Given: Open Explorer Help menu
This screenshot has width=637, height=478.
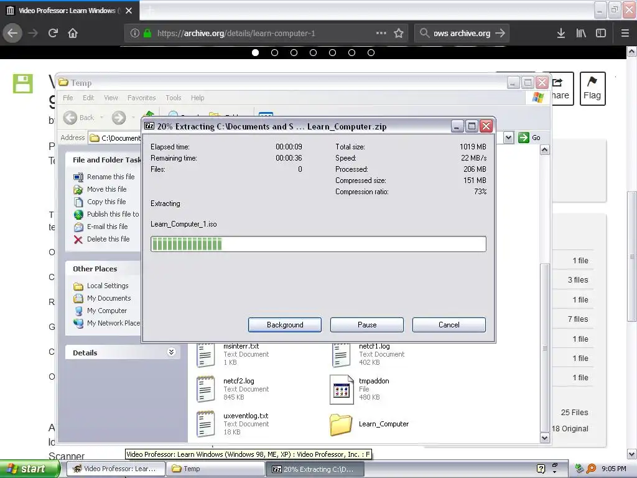Looking at the screenshot, I should tap(197, 98).
